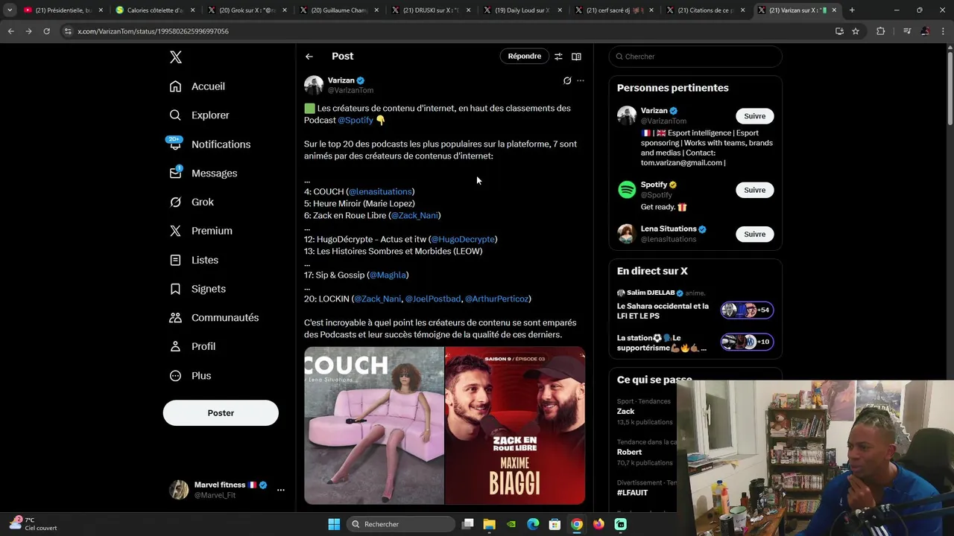The height and width of the screenshot is (536, 954).
Task: Open the Premium page
Action: pyautogui.click(x=200, y=231)
